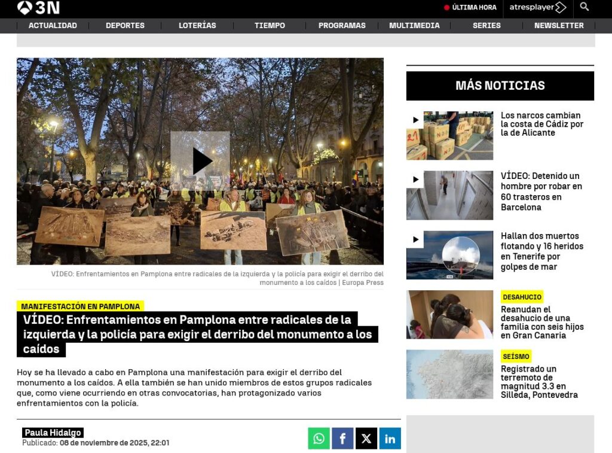Read the Silleda earthquake article
The width and height of the screenshot is (612, 453).
538,382
